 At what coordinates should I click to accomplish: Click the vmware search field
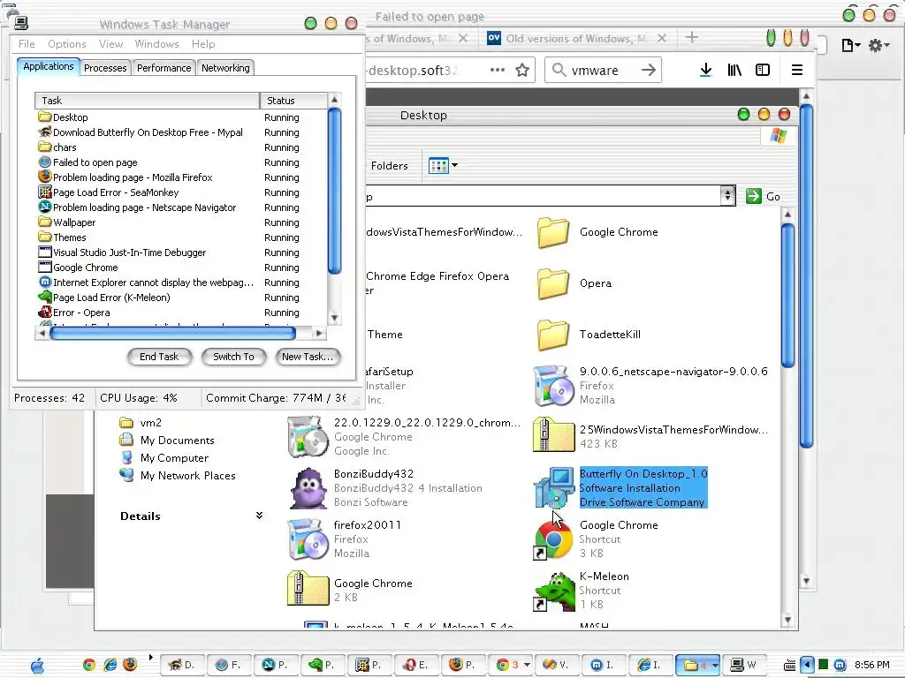603,70
